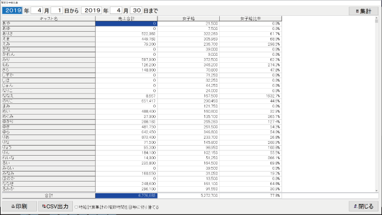The image size is (382, 215).
Task: Sort by the 女子給比率 column header
Action: coord(251,19)
